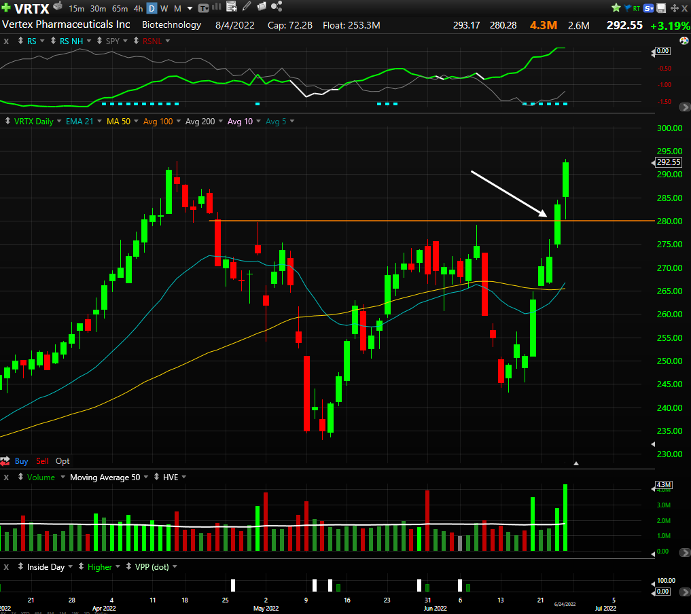Screen dimensions: 691x614
Task: Click the RS pane scroll-right arrow button
Action: [x=685, y=107]
